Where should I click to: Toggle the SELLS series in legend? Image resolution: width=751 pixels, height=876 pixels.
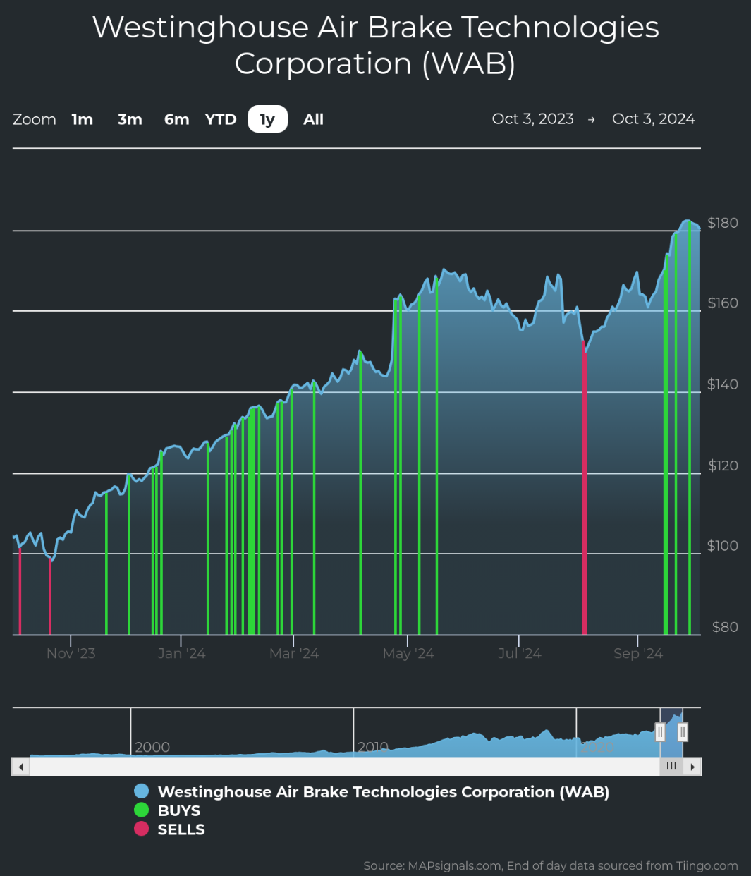(169, 829)
